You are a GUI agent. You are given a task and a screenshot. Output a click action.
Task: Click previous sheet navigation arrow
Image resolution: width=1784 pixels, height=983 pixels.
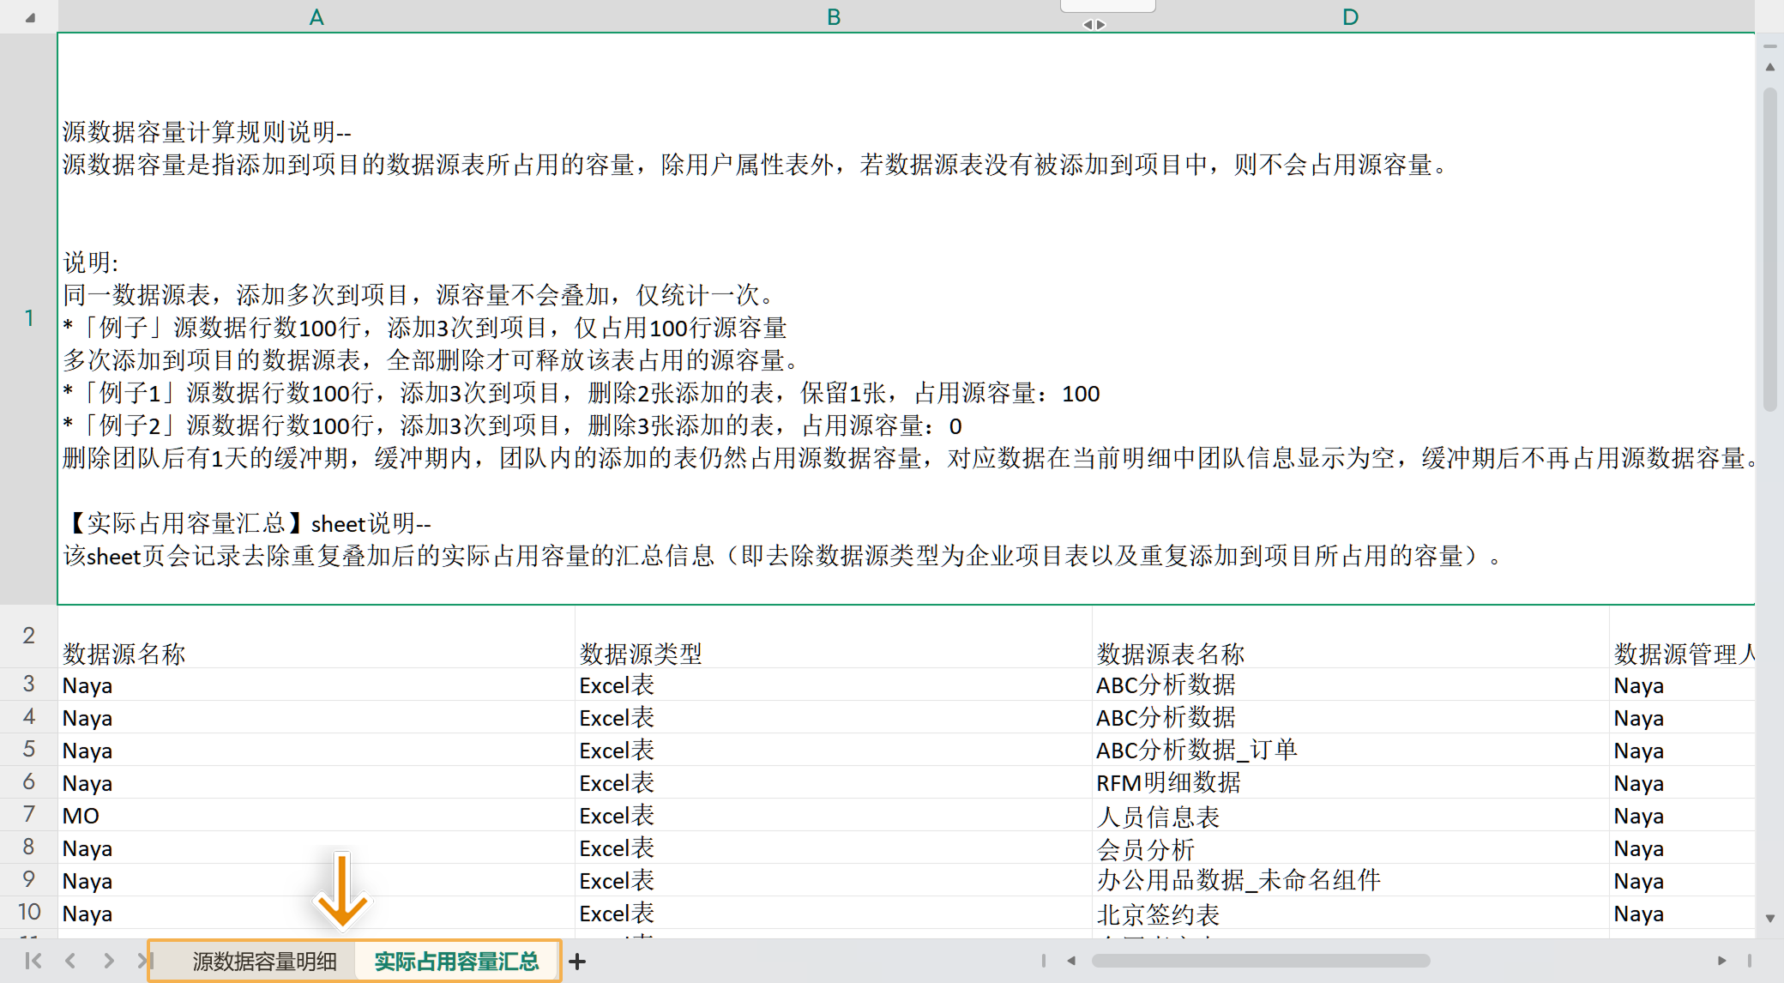click(70, 961)
